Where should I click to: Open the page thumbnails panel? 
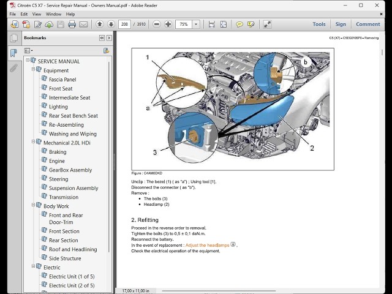point(13,38)
